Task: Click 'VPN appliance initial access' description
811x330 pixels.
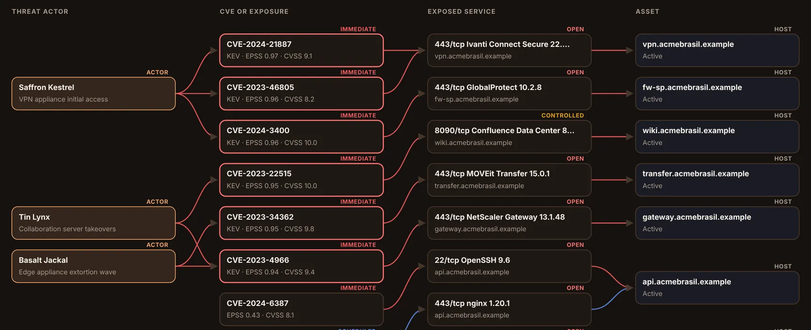Action: pyautogui.click(x=63, y=99)
